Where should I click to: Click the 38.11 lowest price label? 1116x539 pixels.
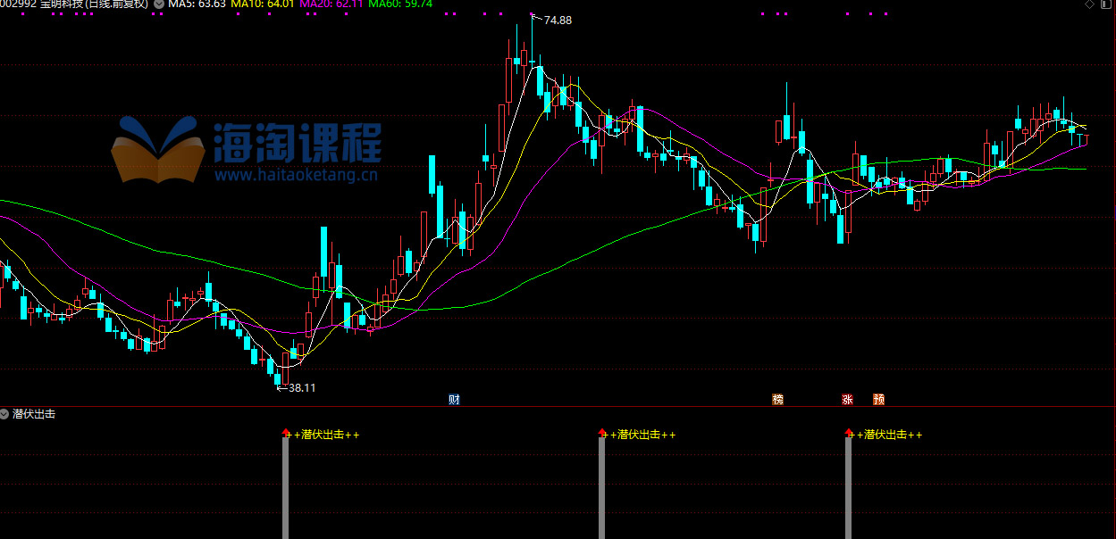coord(302,387)
